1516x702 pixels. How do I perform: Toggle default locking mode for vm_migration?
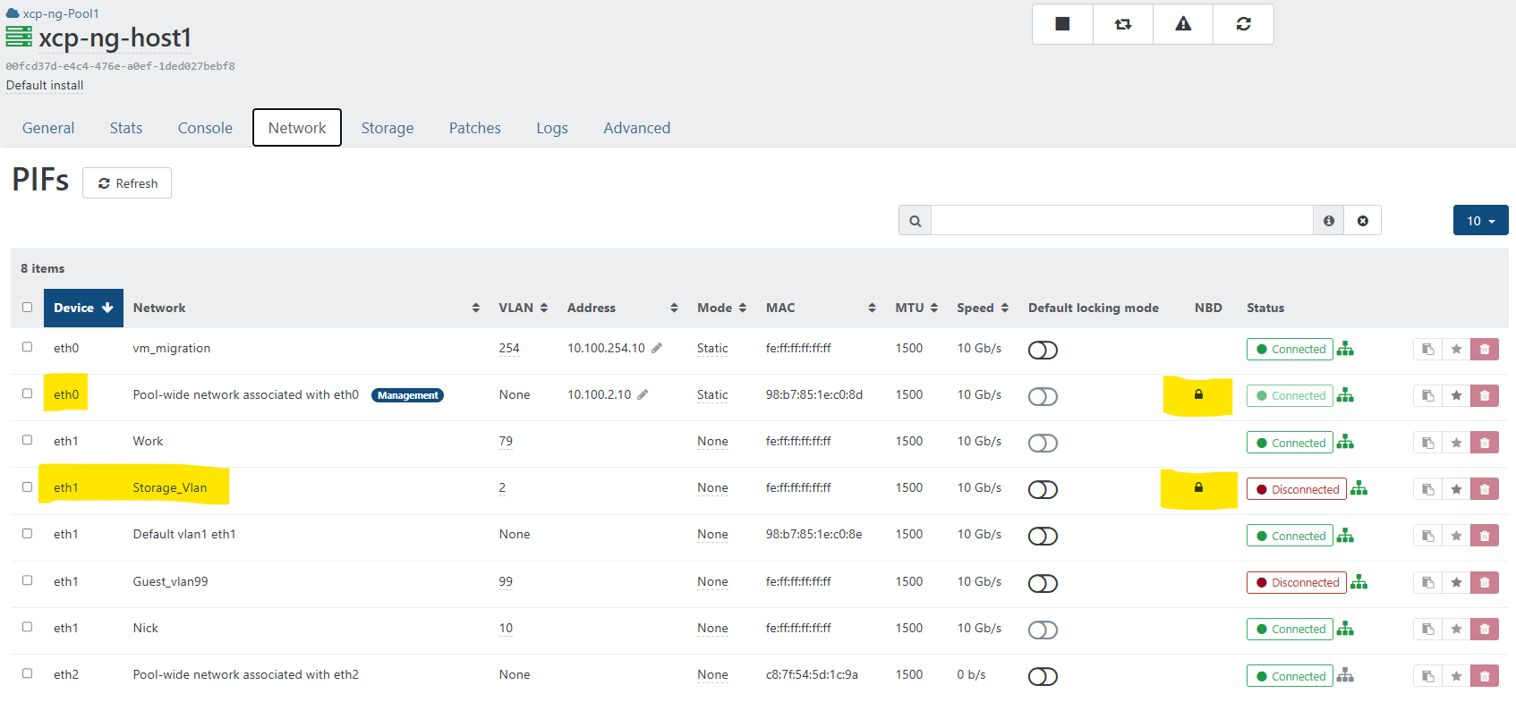[1043, 350]
